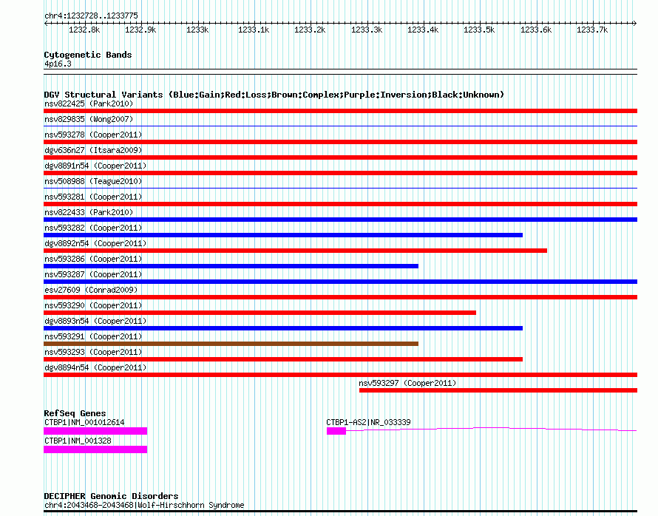Click the esv27609 (Conrad2009) label
Viewport: 658px width, 516px height.
pos(91,290)
